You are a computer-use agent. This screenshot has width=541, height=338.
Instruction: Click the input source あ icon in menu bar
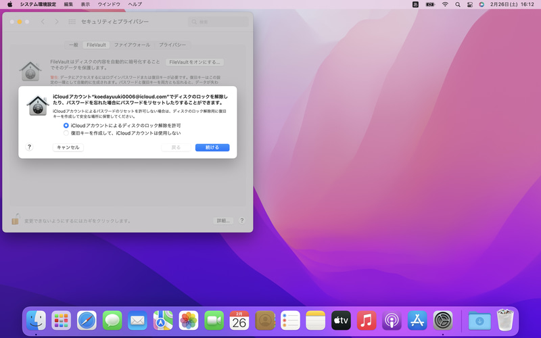coord(415,5)
